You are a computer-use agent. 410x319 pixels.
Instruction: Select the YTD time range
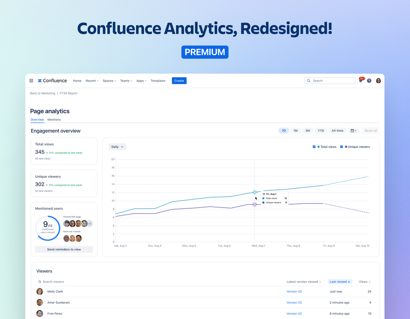click(321, 131)
